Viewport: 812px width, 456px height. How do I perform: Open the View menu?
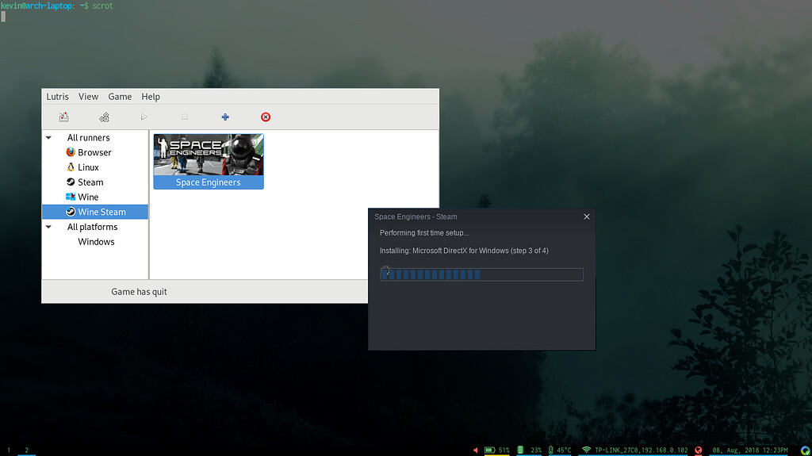[88, 97]
